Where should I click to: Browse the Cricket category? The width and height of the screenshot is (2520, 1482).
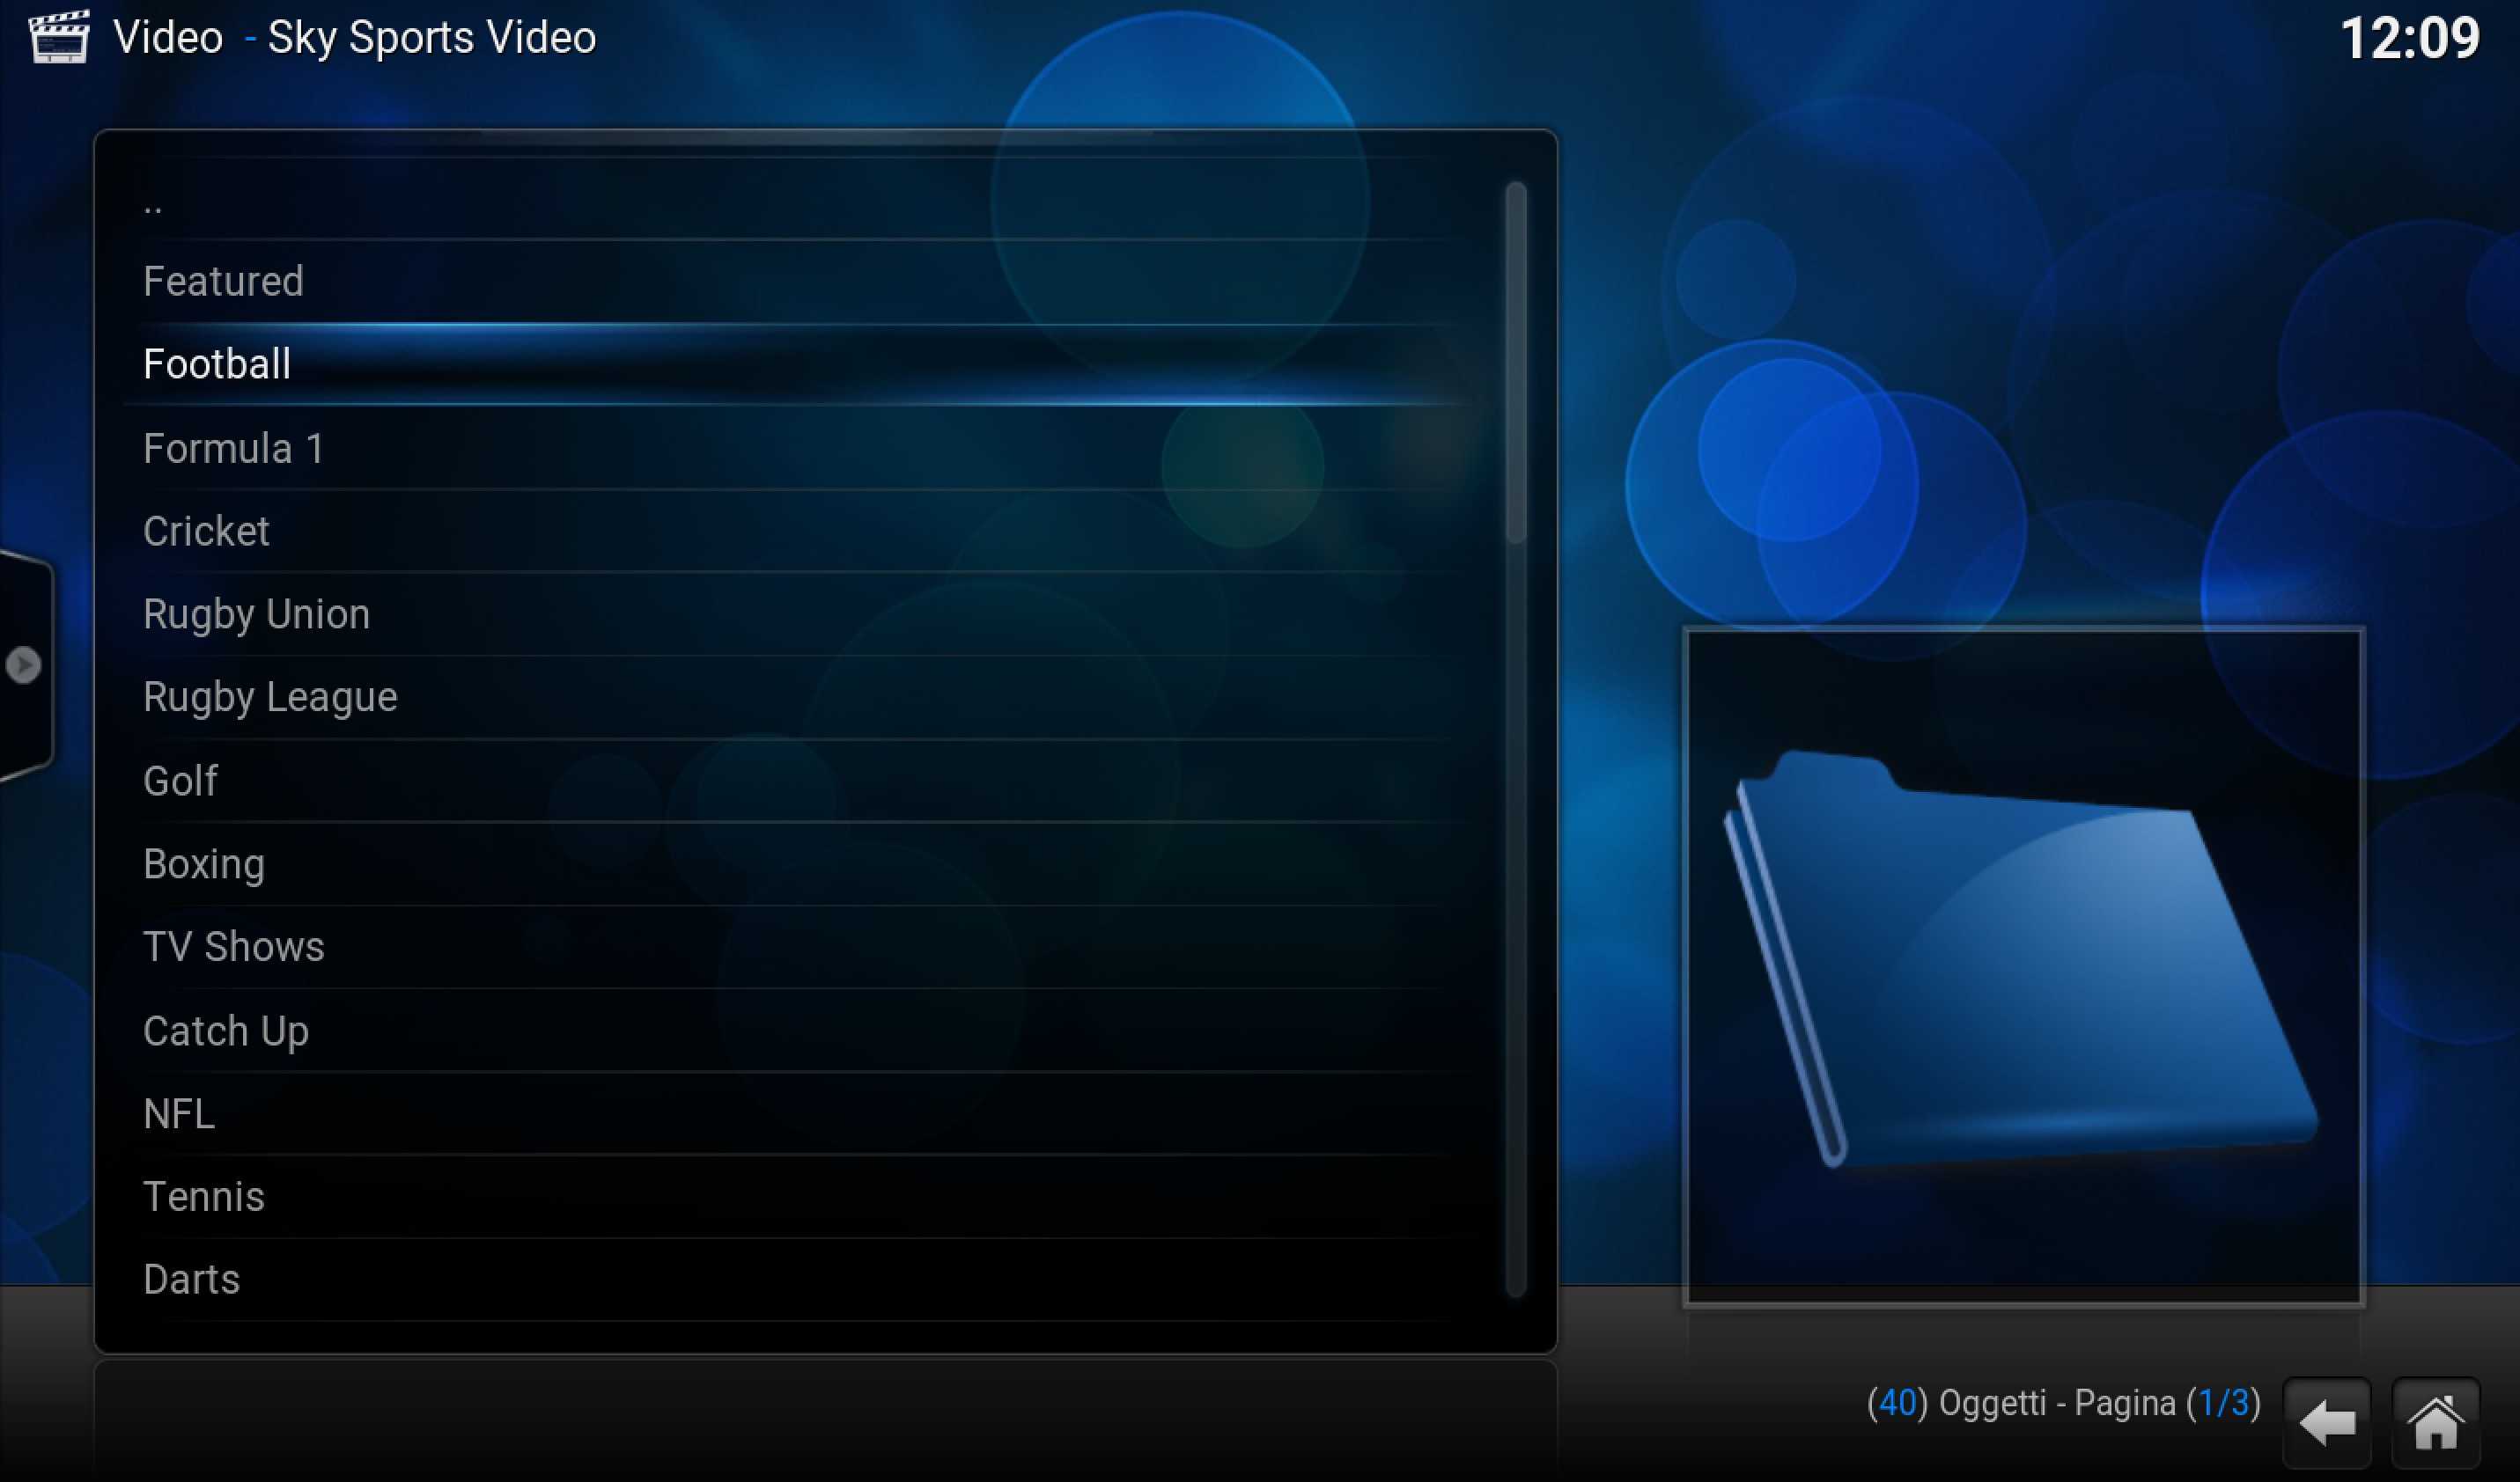tap(206, 532)
